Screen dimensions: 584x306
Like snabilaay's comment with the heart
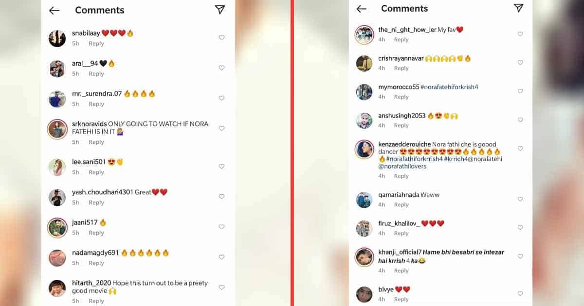[x=221, y=37]
